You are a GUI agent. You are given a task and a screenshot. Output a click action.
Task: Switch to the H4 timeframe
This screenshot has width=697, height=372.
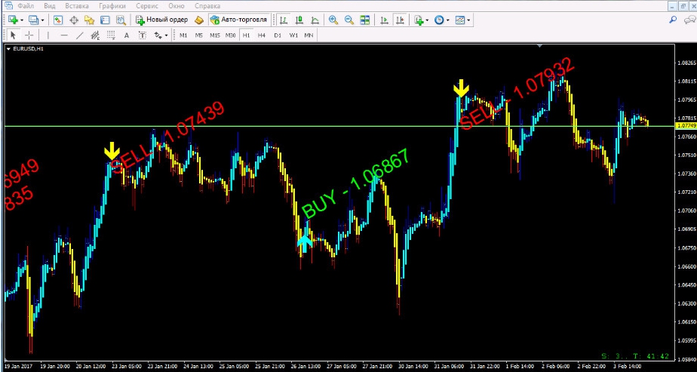pyautogui.click(x=261, y=35)
